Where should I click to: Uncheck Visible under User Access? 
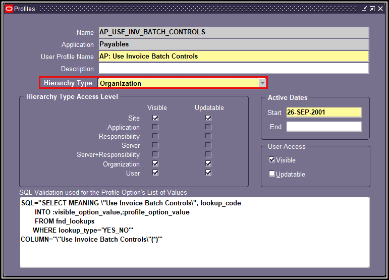pos(272,159)
